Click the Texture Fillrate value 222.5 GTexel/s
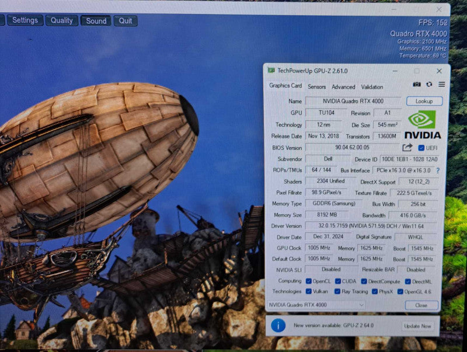This screenshot has height=352, width=467. (414, 193)
